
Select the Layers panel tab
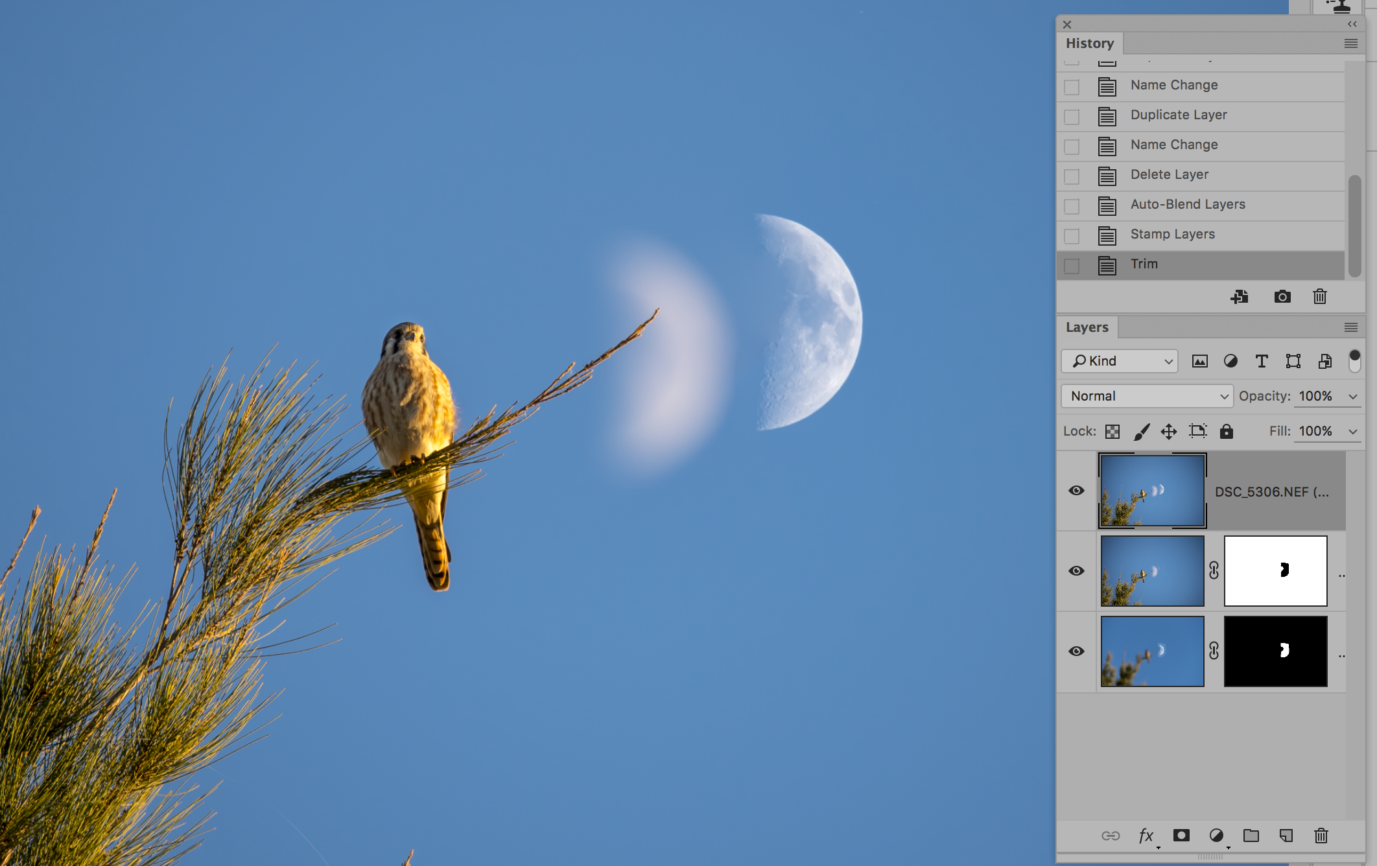[x=1087, y=327]
